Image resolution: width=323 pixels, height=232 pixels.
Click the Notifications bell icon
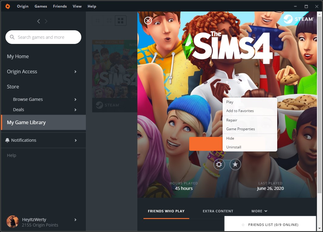tap(7, 140)
